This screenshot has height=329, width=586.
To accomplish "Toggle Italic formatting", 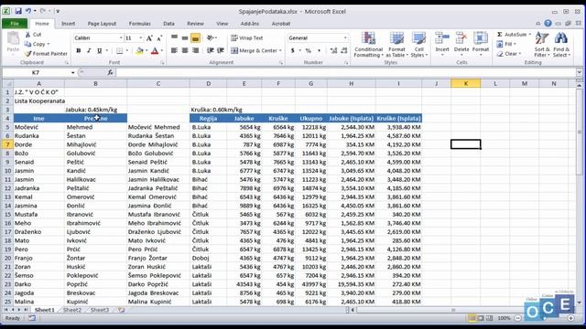I will (x=89, y=50).
